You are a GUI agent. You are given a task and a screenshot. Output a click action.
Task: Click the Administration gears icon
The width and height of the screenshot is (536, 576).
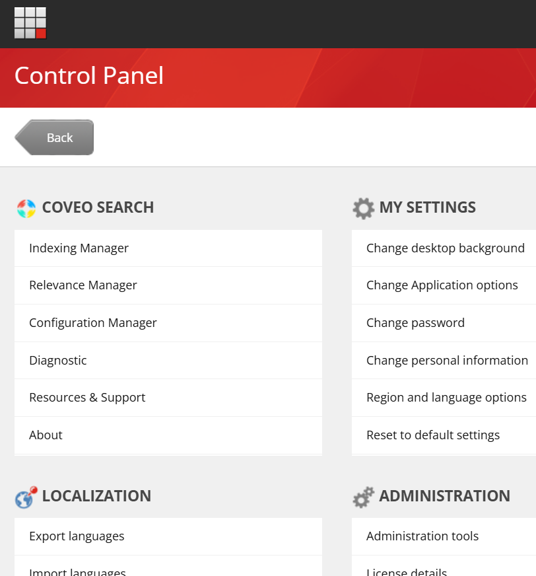[364, 496]
